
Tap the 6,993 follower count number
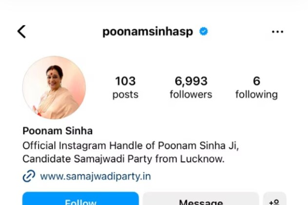tap(191, 81)
